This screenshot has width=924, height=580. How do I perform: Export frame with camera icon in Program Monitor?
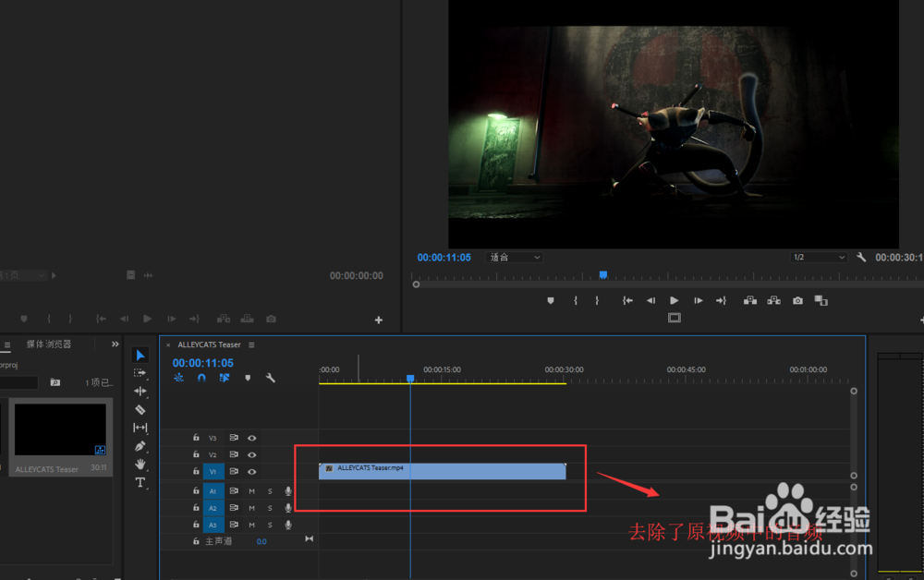[797, 301]
